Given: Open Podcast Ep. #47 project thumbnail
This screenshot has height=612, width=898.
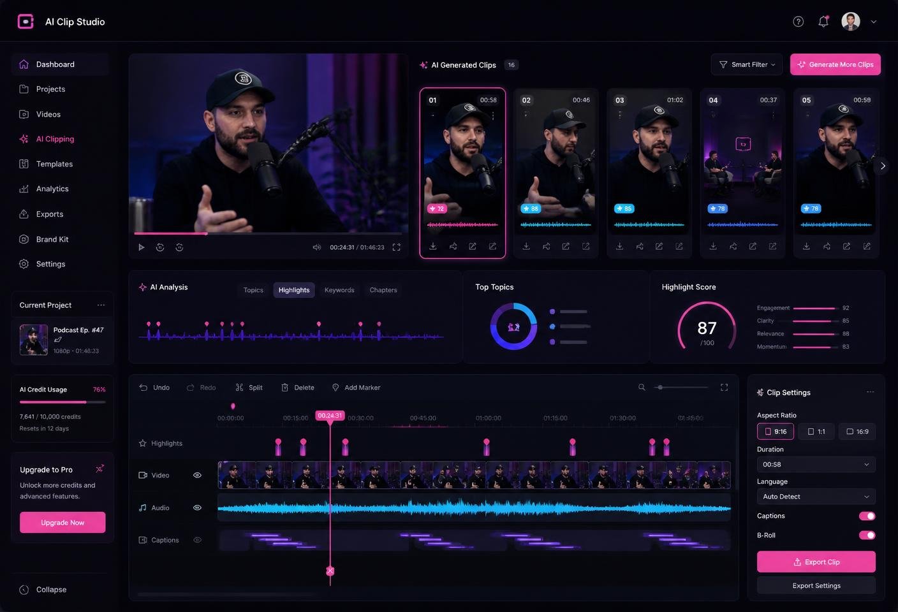Looking at the screenshot, I should coord(34,340).
